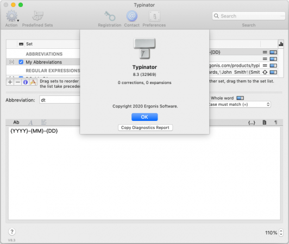Click the blue indicator on the second abbreviation row
289x244 pixels.
click(273, 59)
